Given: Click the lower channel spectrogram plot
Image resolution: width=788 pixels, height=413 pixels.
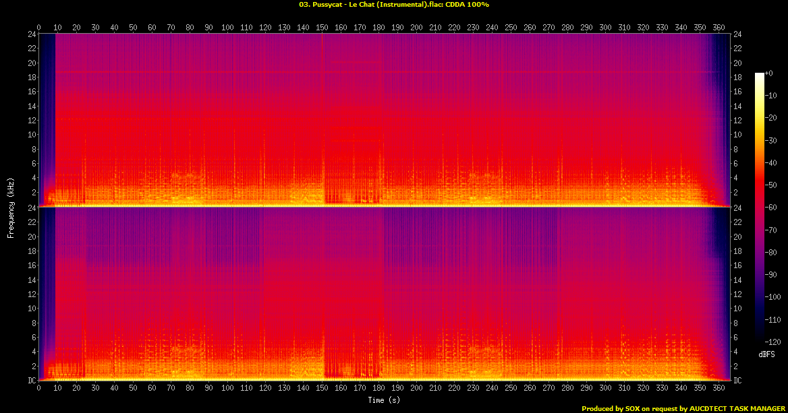Looking at the screenshot, I should [384, 294].
